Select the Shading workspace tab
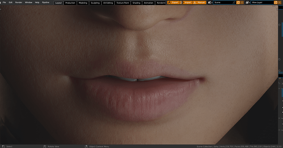Viewport: 283px width, 148px height. (x=136, y=3)
